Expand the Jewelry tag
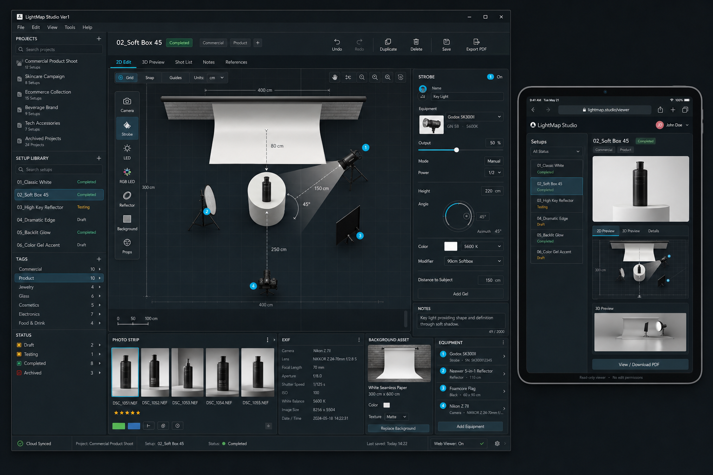713x475 pixels. pyautogui.click(x=100, y=287)
